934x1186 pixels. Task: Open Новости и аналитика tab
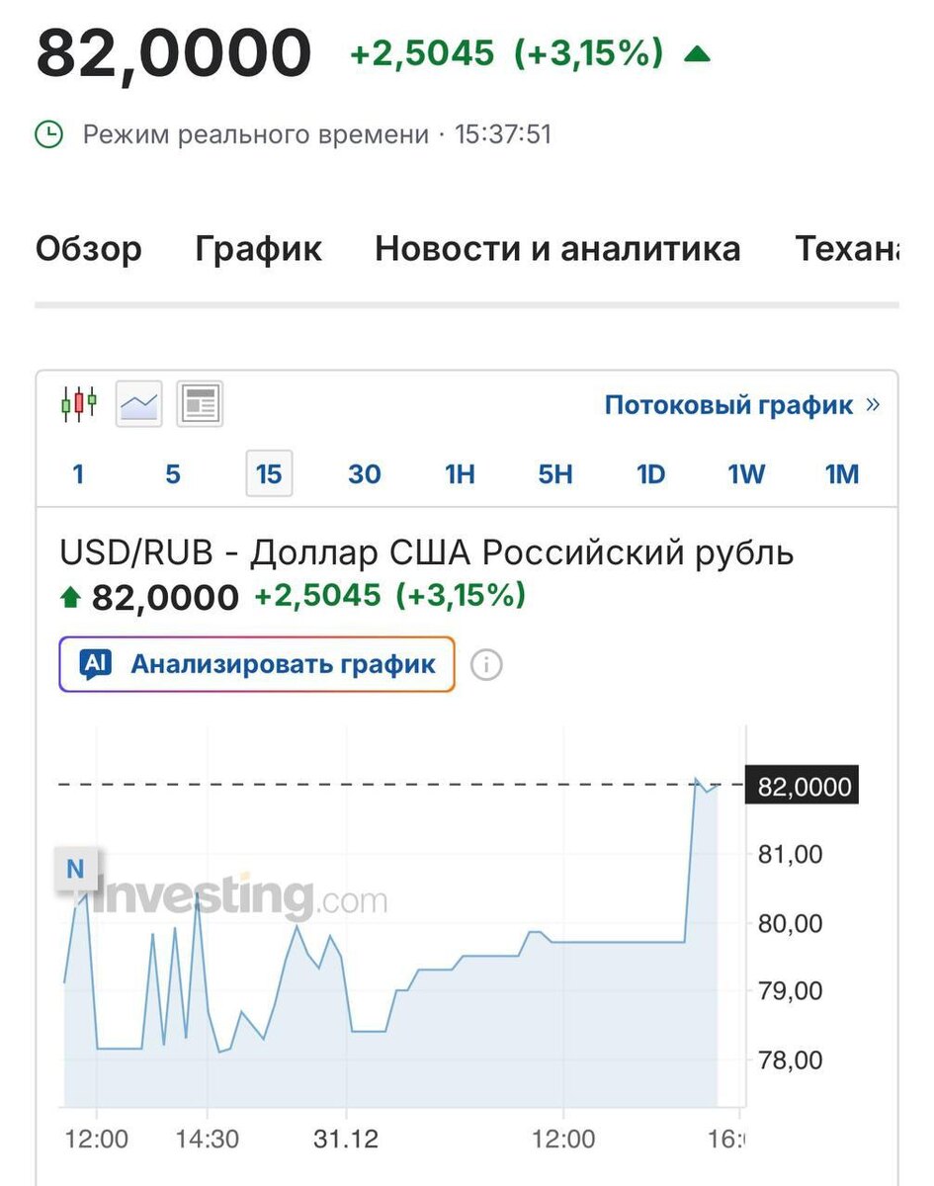pyautogui.click(x=557, y=248)
